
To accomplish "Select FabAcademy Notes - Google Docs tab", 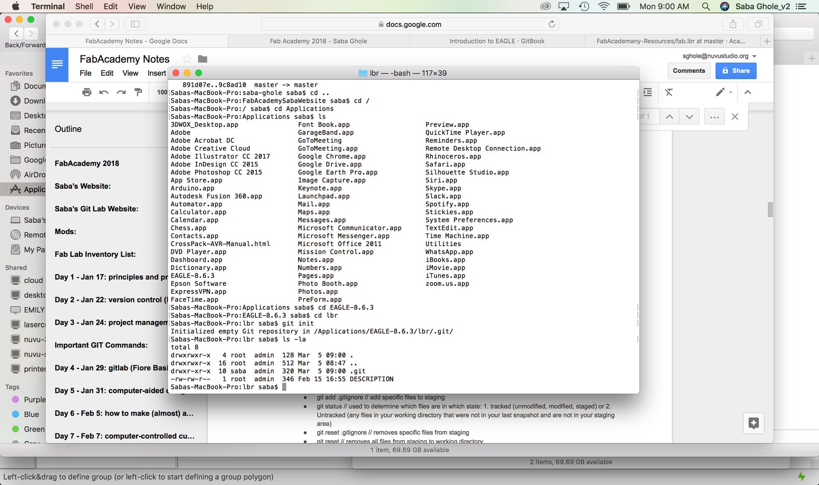I will click(136, 41).
